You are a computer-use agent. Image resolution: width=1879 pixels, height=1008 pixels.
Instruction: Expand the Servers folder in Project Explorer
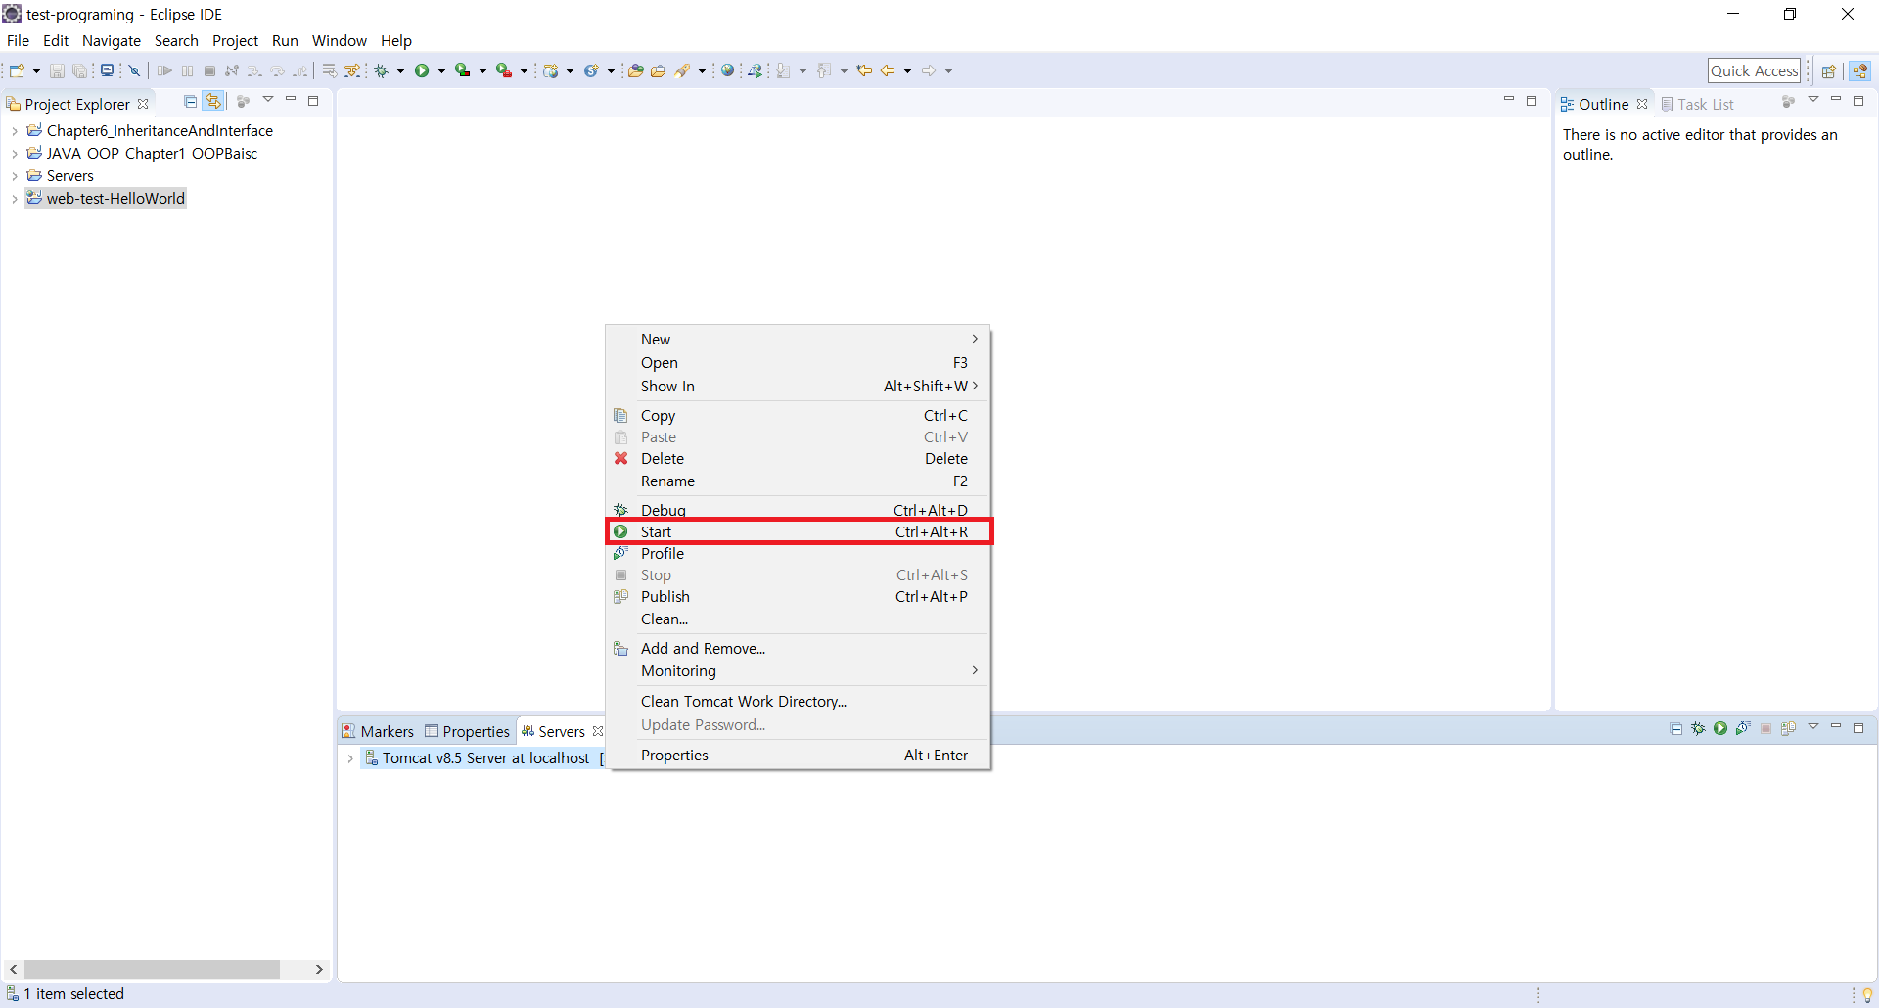point(15,176)
